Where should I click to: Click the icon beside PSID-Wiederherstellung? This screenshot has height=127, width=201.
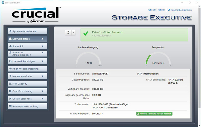(10, 68)
